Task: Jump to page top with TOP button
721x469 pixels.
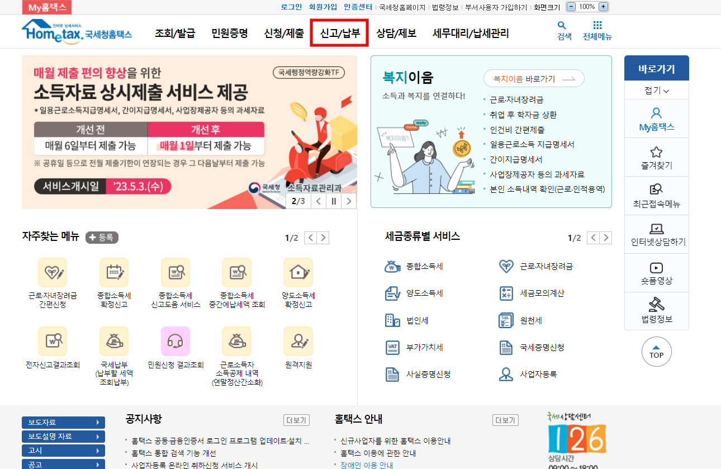Action: tap(657, 352)
